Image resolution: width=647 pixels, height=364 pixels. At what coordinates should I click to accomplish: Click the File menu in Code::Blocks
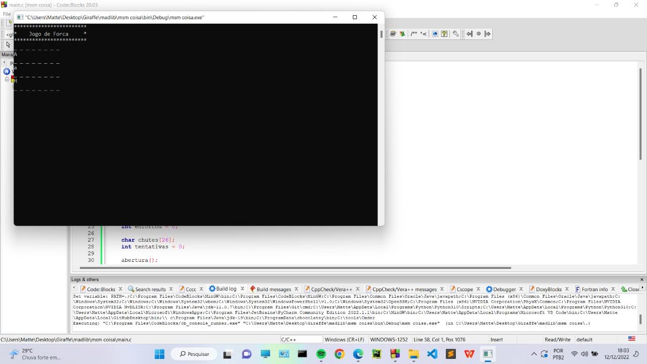pos(7,14)
